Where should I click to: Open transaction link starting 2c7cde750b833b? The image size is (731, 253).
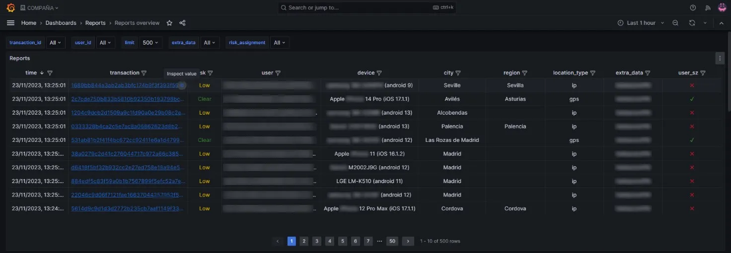point(128,99)
